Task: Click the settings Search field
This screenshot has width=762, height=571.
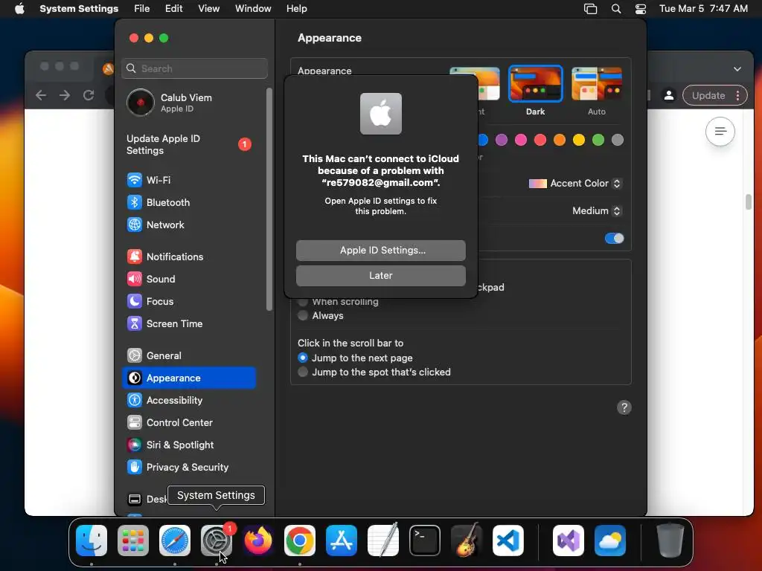Action: coord(194,68)
